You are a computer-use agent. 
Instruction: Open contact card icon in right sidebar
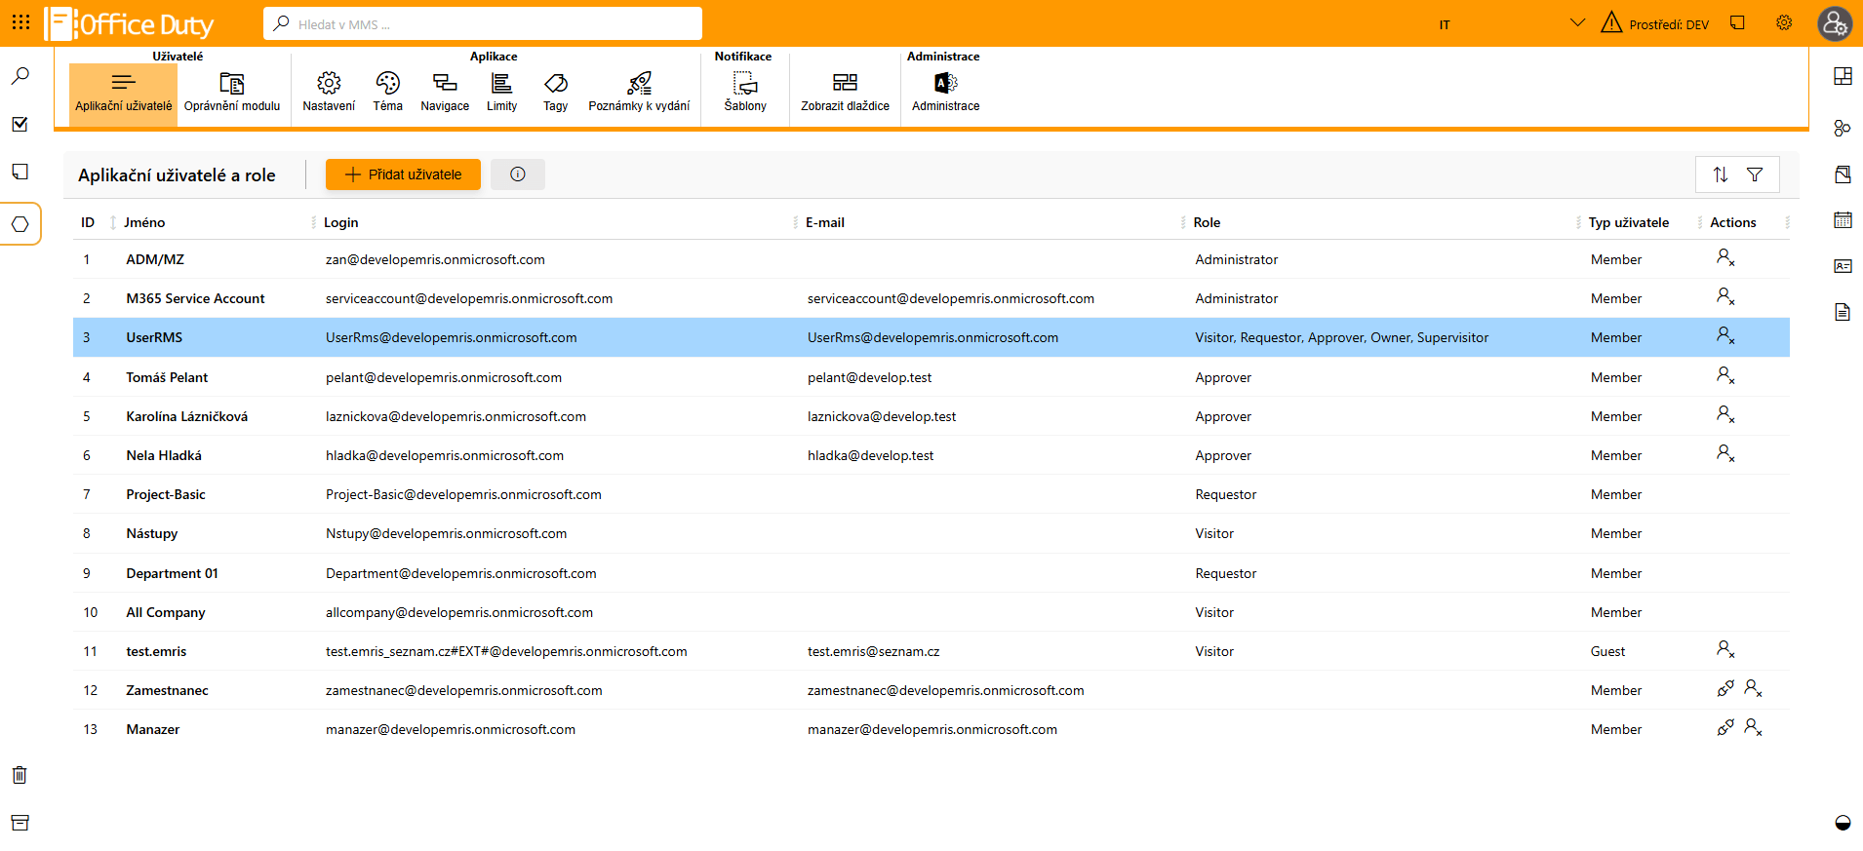point(1843,266)
